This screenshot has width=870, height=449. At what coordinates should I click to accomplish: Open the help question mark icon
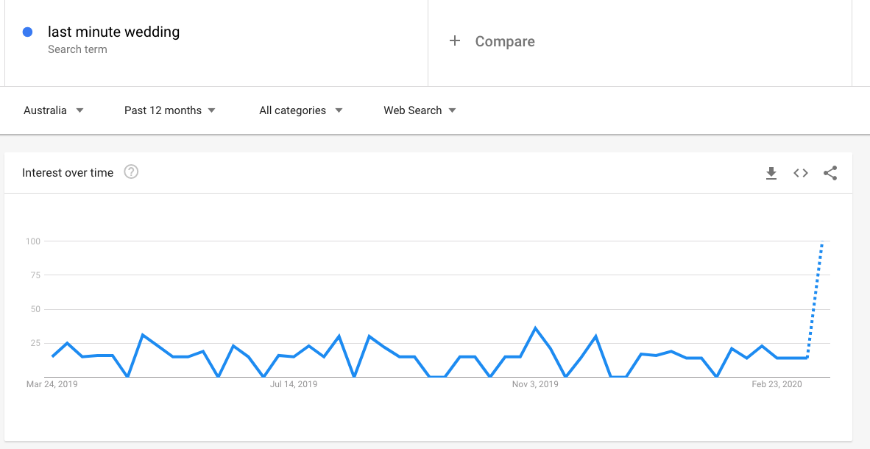pos(131,172)
